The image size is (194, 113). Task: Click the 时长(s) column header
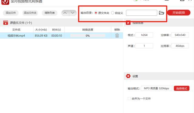coord(57,30)
